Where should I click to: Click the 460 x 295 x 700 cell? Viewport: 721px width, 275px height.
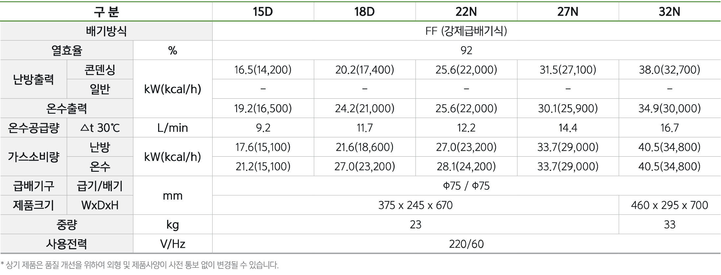tap(669, 205)
